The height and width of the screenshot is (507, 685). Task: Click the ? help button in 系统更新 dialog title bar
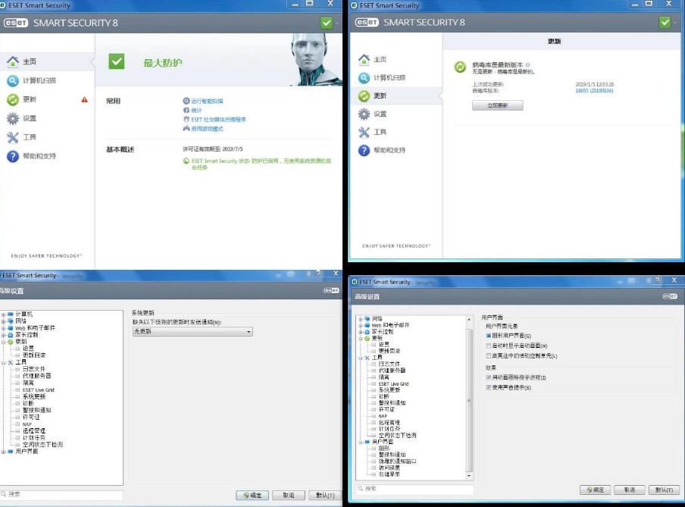click(x=317, y=273)
